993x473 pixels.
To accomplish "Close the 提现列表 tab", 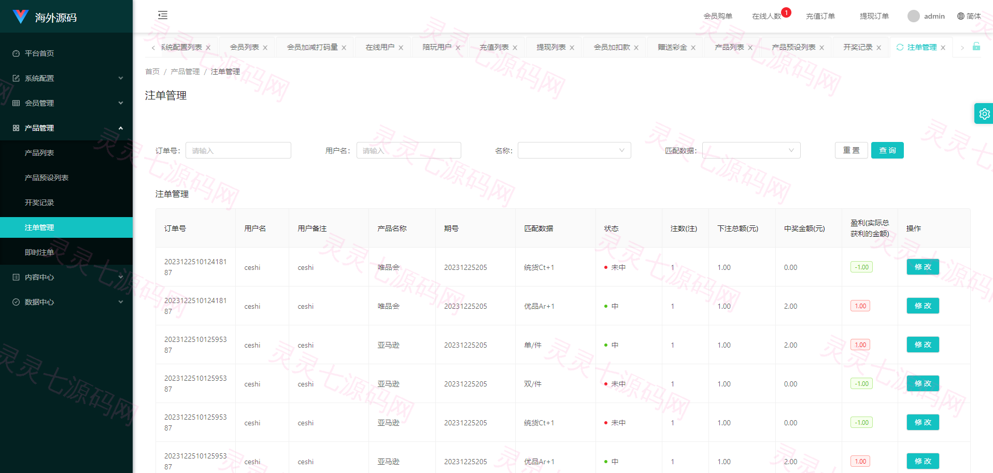I will coord(572,48).
